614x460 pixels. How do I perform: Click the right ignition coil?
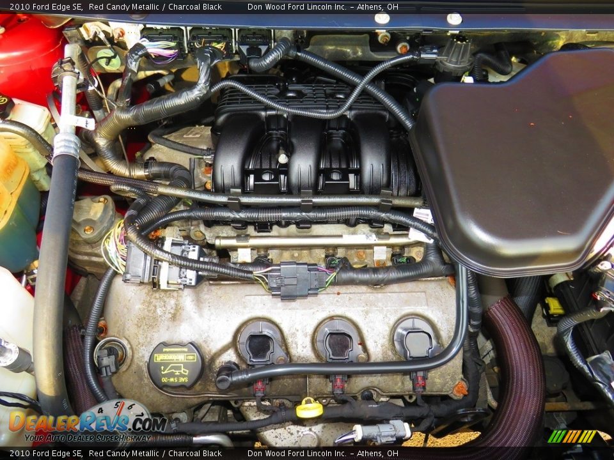pos(416,339)
